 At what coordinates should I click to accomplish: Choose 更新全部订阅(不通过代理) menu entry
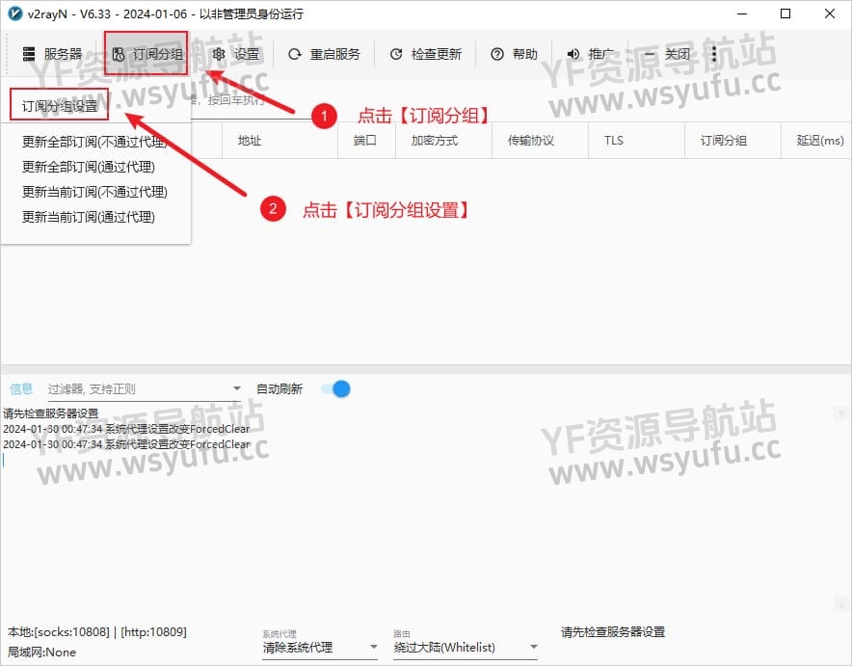tap(94, 142)
